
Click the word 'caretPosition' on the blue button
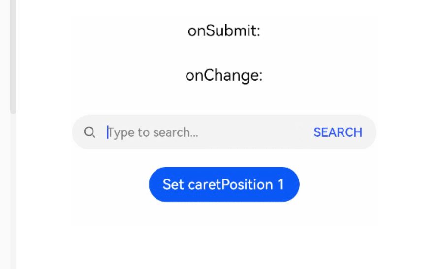230,184
